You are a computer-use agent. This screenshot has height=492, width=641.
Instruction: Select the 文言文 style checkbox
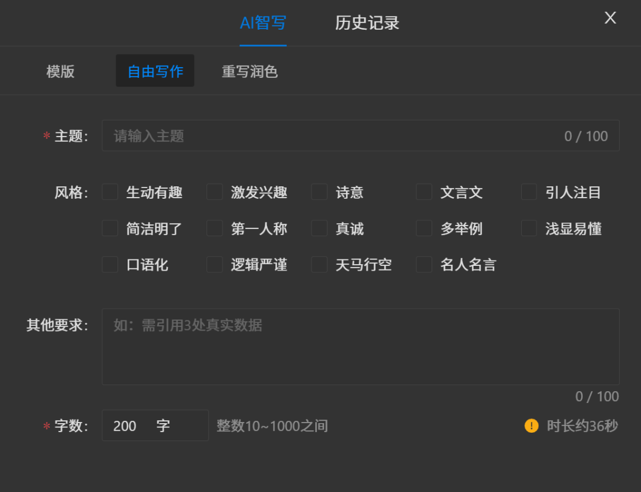point(424,192)
